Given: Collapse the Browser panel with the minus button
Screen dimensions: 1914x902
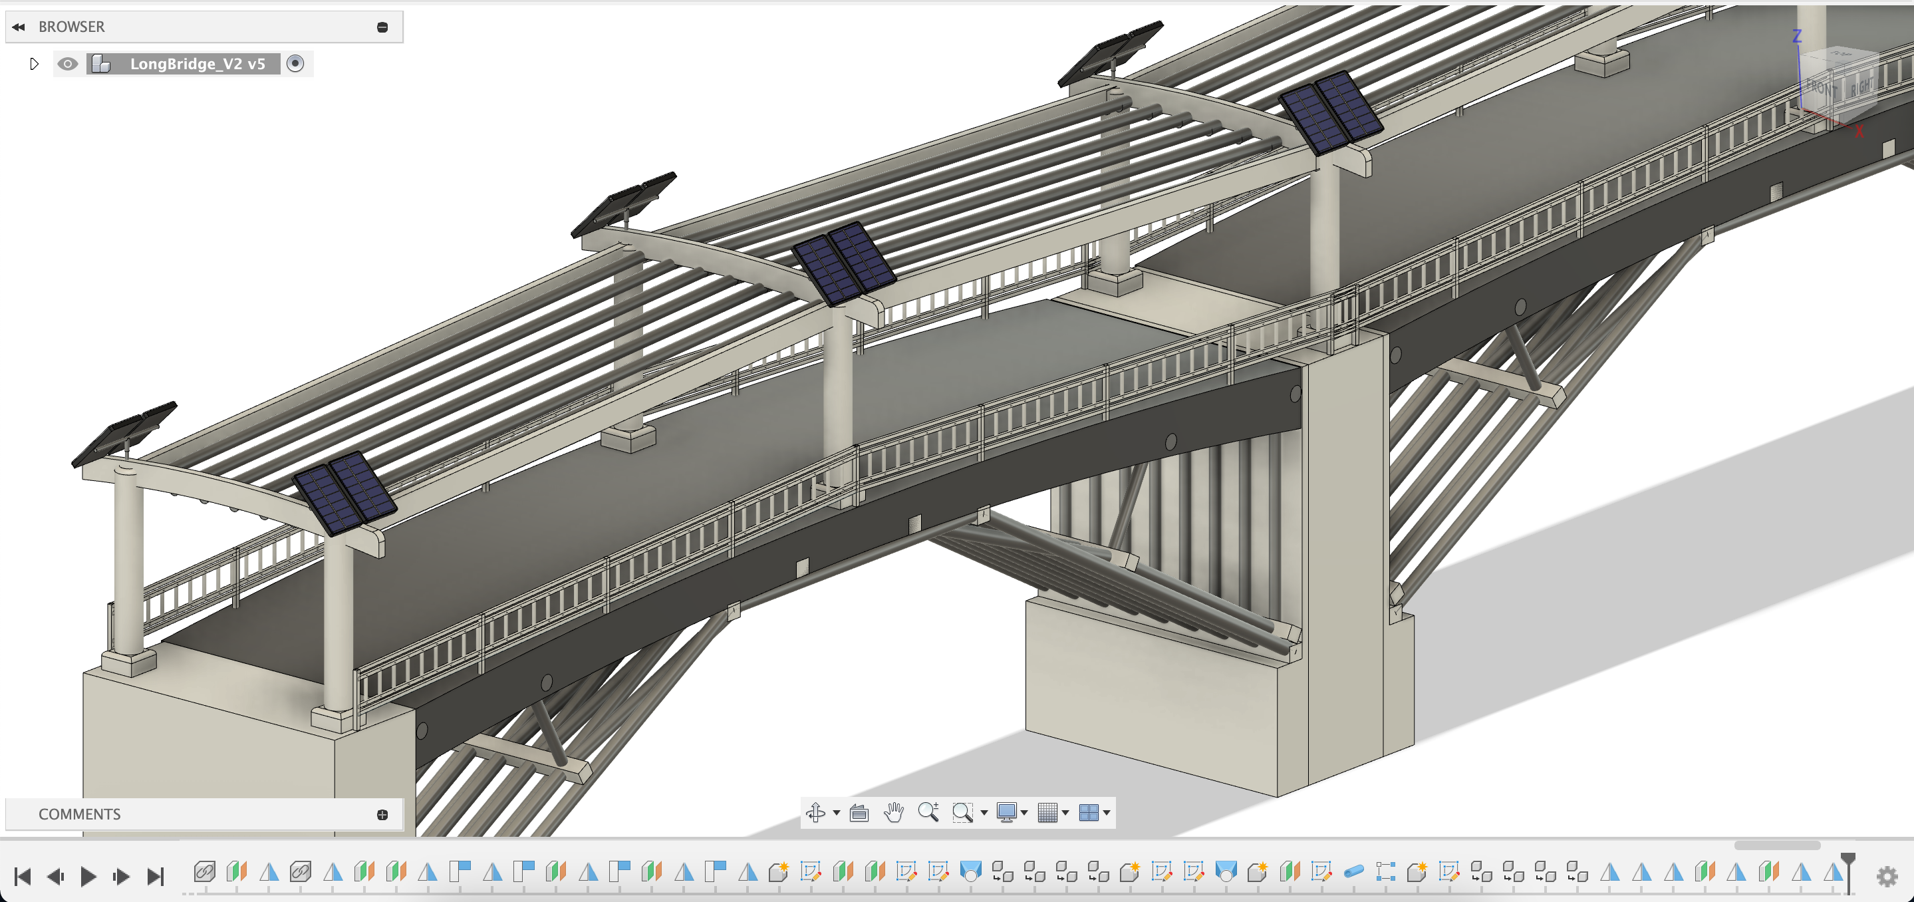Looking at the screenshot, I should 382,27.
